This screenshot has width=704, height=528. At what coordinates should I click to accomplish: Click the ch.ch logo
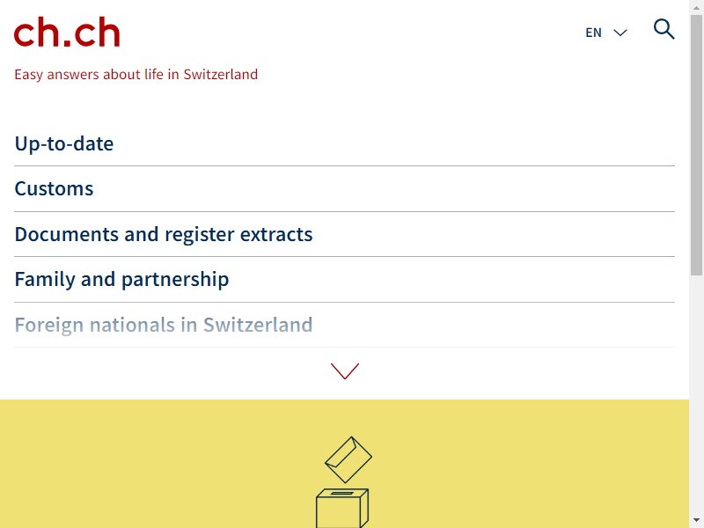tap(67, 32)
